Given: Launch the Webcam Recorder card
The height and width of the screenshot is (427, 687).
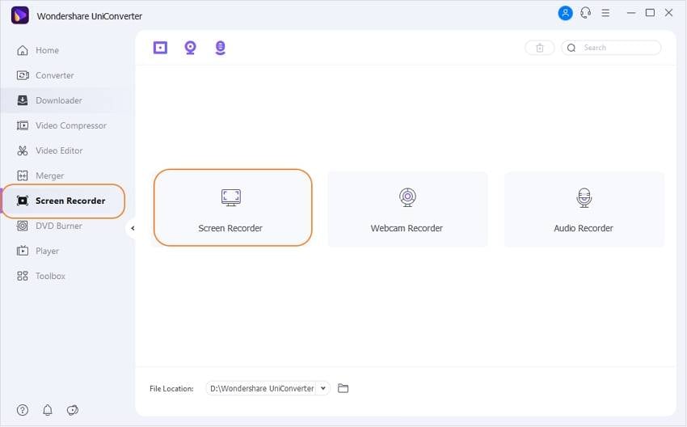Looking at the screenshot, I should pos(407,209).
